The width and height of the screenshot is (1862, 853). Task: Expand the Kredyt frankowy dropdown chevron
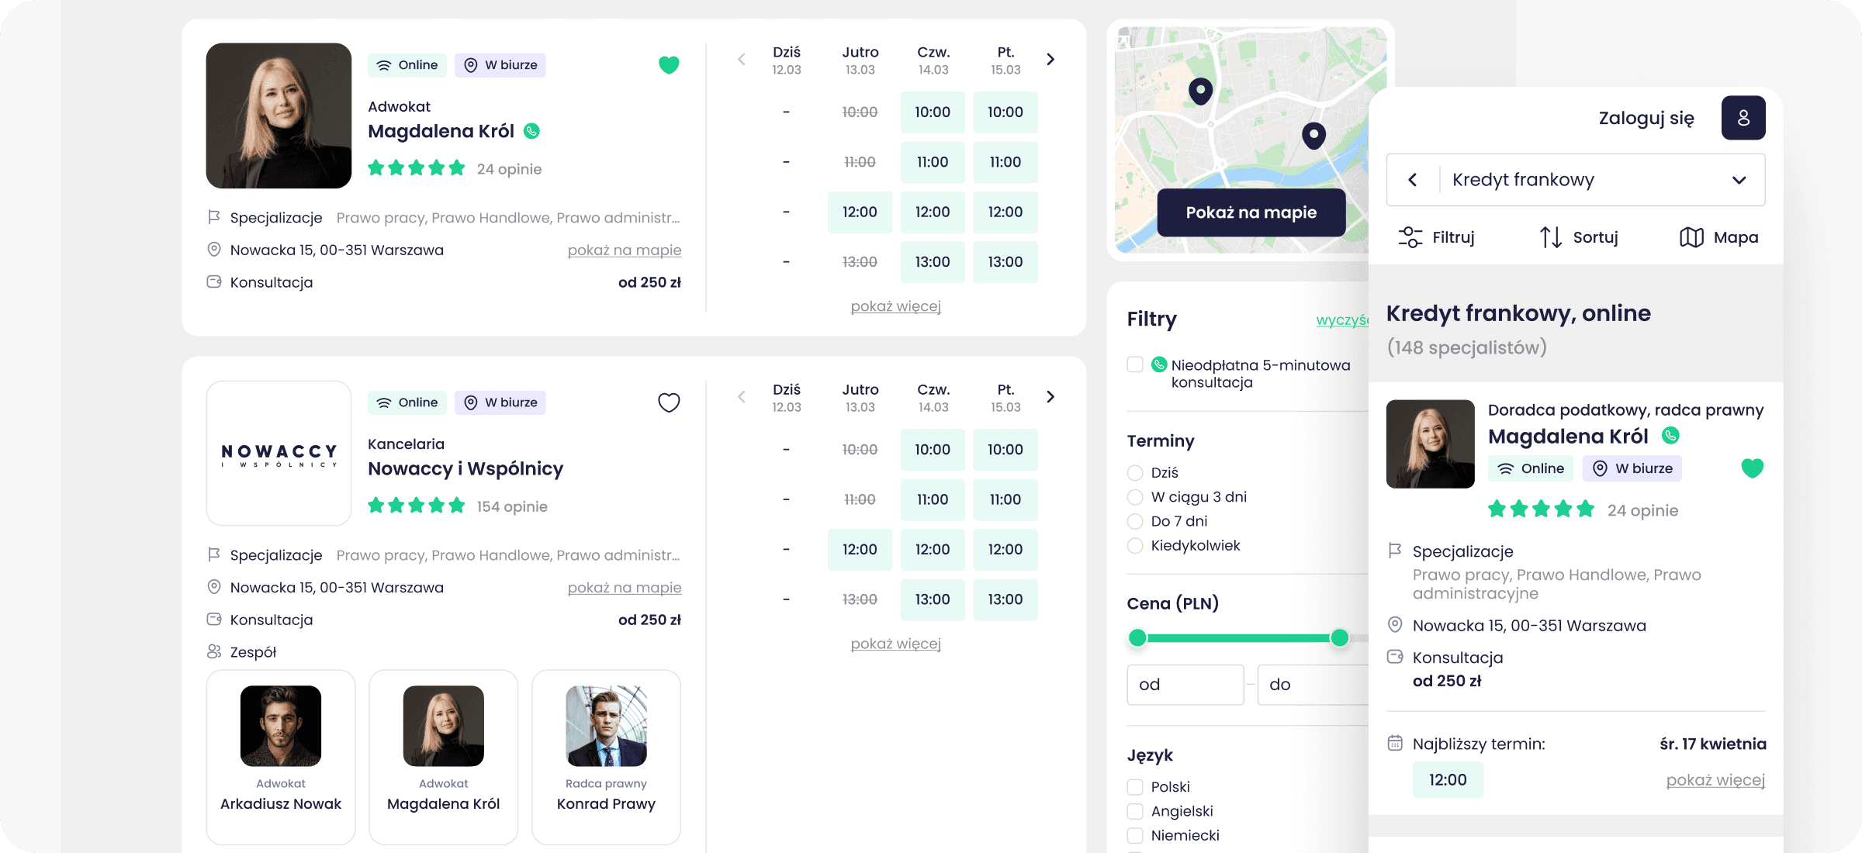[x=1739, y=180]
